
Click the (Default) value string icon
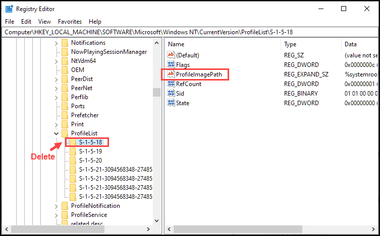171,55
